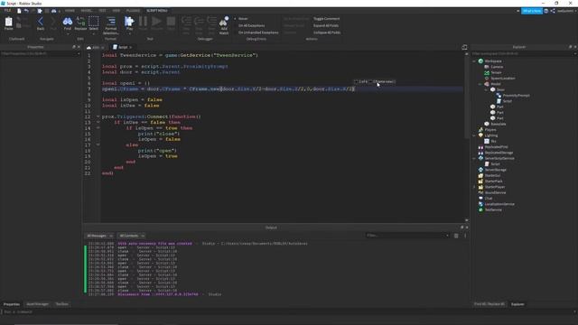Switch to MODEL ribbon tab
Screen dimensions: 578x325
click(x=87, y=11)
